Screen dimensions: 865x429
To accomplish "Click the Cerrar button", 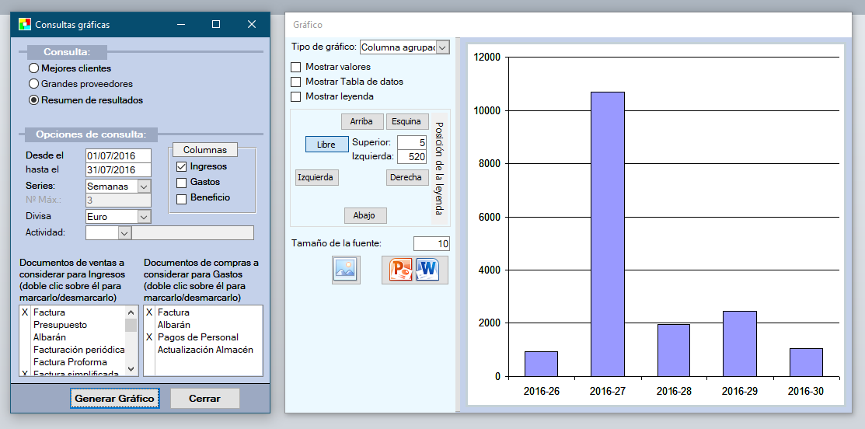I will [205, 399].
